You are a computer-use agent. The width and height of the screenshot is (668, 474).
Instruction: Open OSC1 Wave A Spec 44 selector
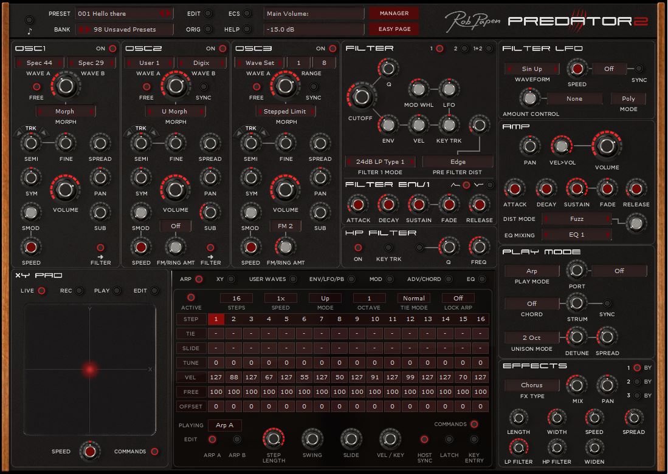(39, 63)
